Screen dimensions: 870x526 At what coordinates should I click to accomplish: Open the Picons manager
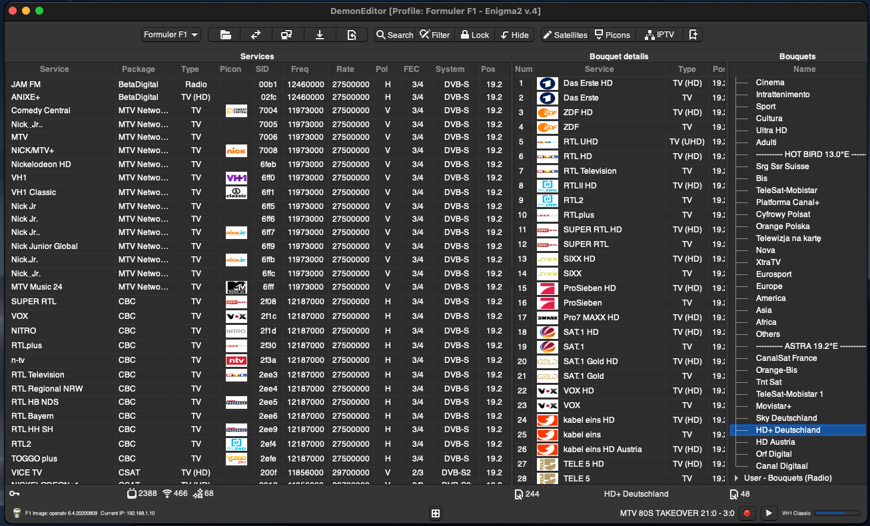[612, 35]
